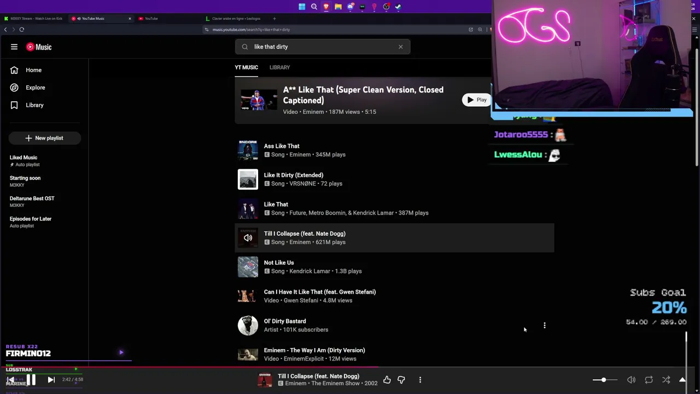
Task: Open Ol' Dirty Bastard artist result
Action: (394, 325)
